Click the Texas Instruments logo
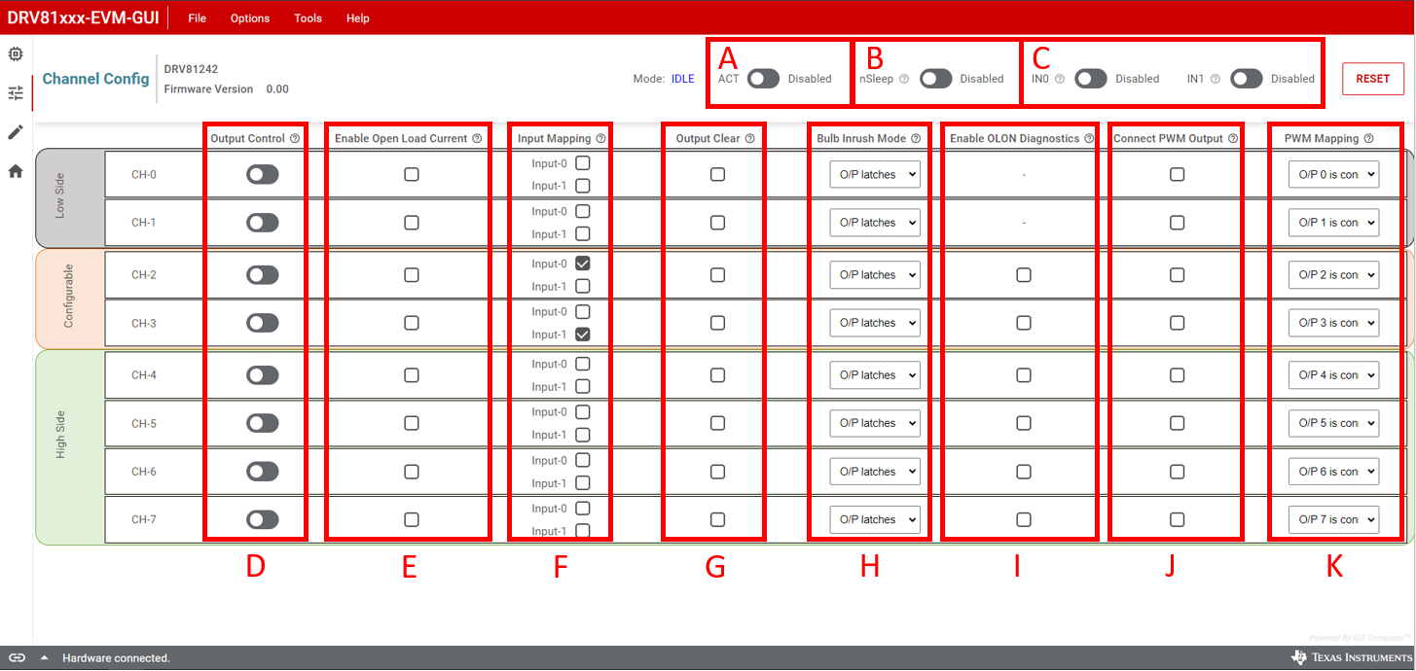This screenshot has height=671, width=1416. point(1346,657)
